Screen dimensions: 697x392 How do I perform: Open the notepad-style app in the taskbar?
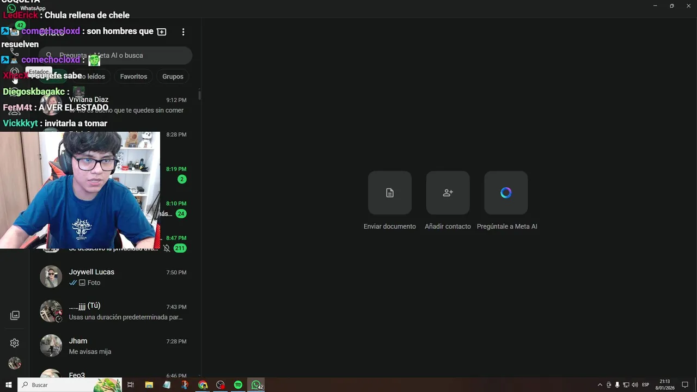[167, 385]
